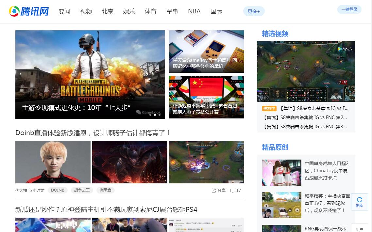Expand the 更多+ navigation menu
372x232 pixels.
coord(254,11)
